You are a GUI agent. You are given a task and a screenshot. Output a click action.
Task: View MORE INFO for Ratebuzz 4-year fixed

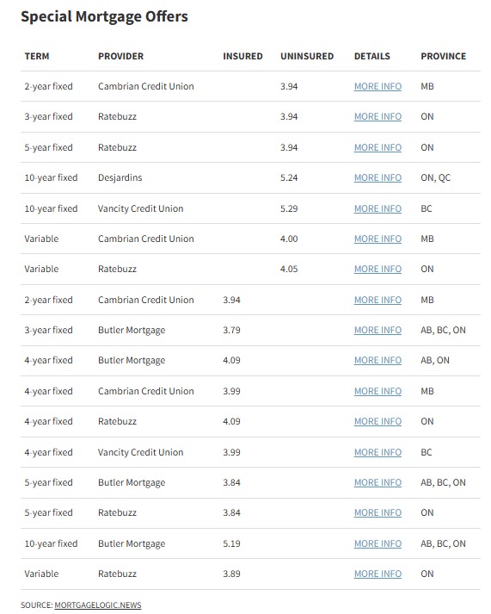coord(377,421)
